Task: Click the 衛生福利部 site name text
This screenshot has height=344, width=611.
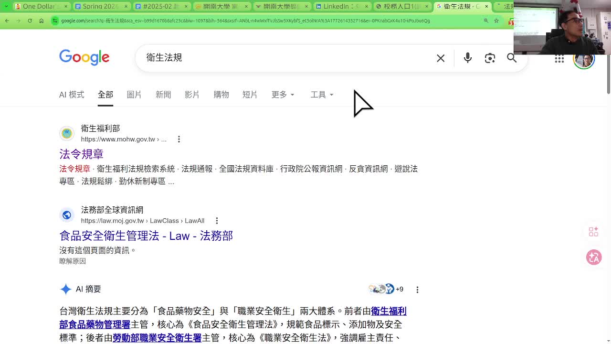Action: pos(100,129)
